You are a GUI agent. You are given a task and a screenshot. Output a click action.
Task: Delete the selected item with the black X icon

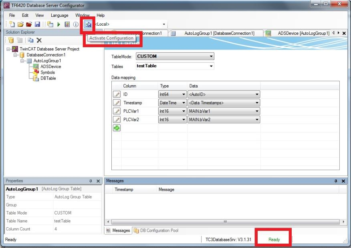pyautogui.click(x=39, y=40)
